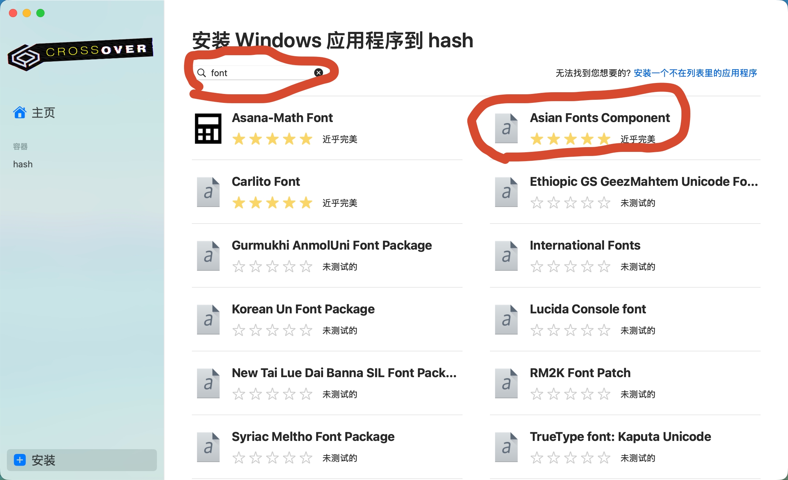Click the New Tai Lue Dai Banna icon
The width and height of the screenshot is (788, 480).
click(x=208, y=384)
